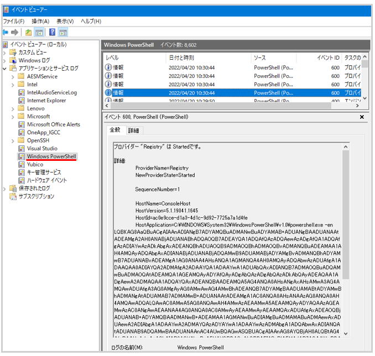
Task: Expand the Microsoft folder
Action: tap(13, 117)
